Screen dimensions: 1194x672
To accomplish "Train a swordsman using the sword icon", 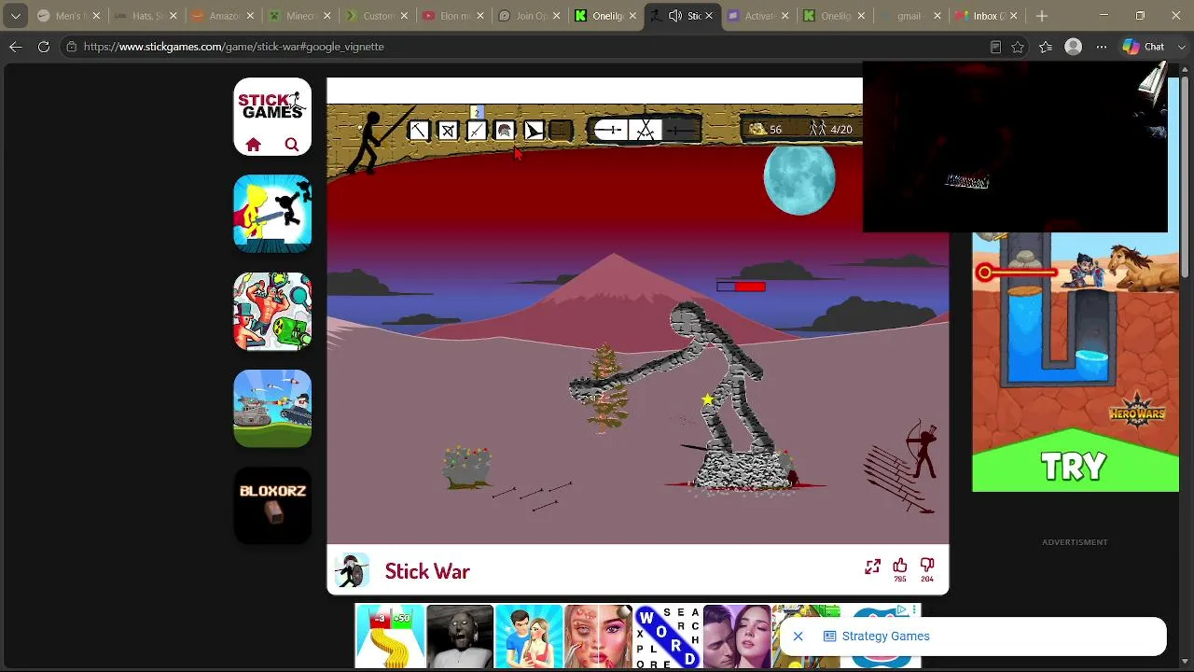I will pos(477,131).
